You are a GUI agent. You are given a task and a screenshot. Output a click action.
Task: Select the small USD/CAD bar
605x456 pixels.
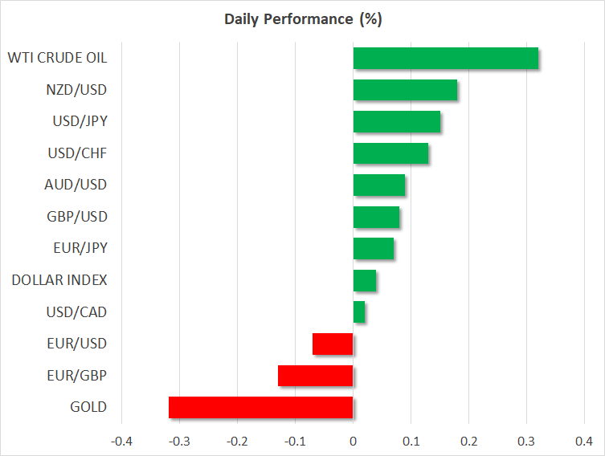(x=359, y=312)
